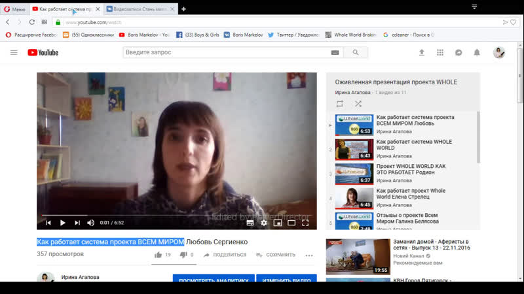524x294 pixels.
Task: Toggle playlist shuffle
Action: [x=358, y=104]
